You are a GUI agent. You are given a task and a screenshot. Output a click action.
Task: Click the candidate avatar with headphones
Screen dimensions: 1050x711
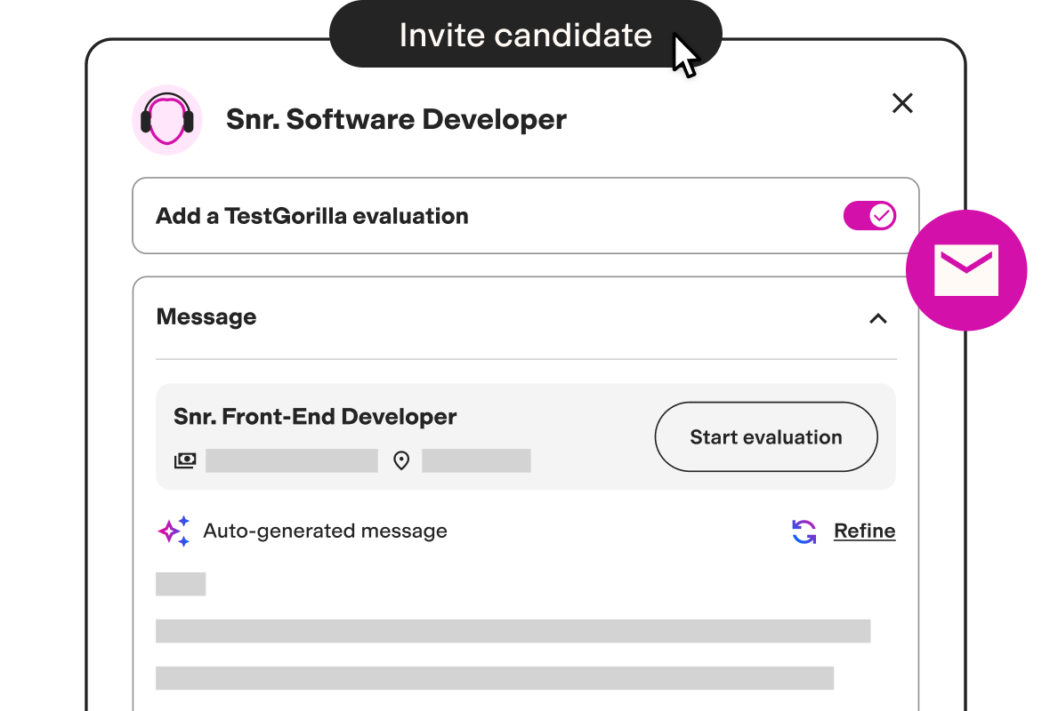click(x=167, y=120)
